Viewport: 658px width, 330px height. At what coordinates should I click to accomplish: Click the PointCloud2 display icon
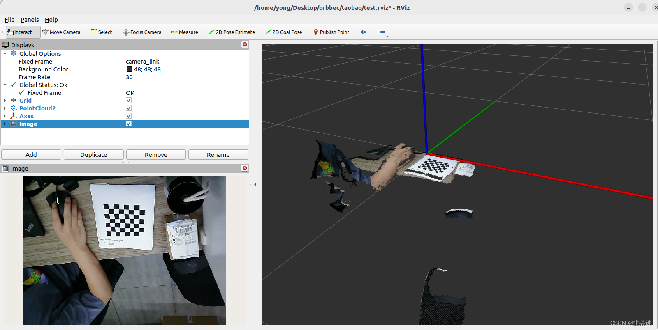(14, 108)
